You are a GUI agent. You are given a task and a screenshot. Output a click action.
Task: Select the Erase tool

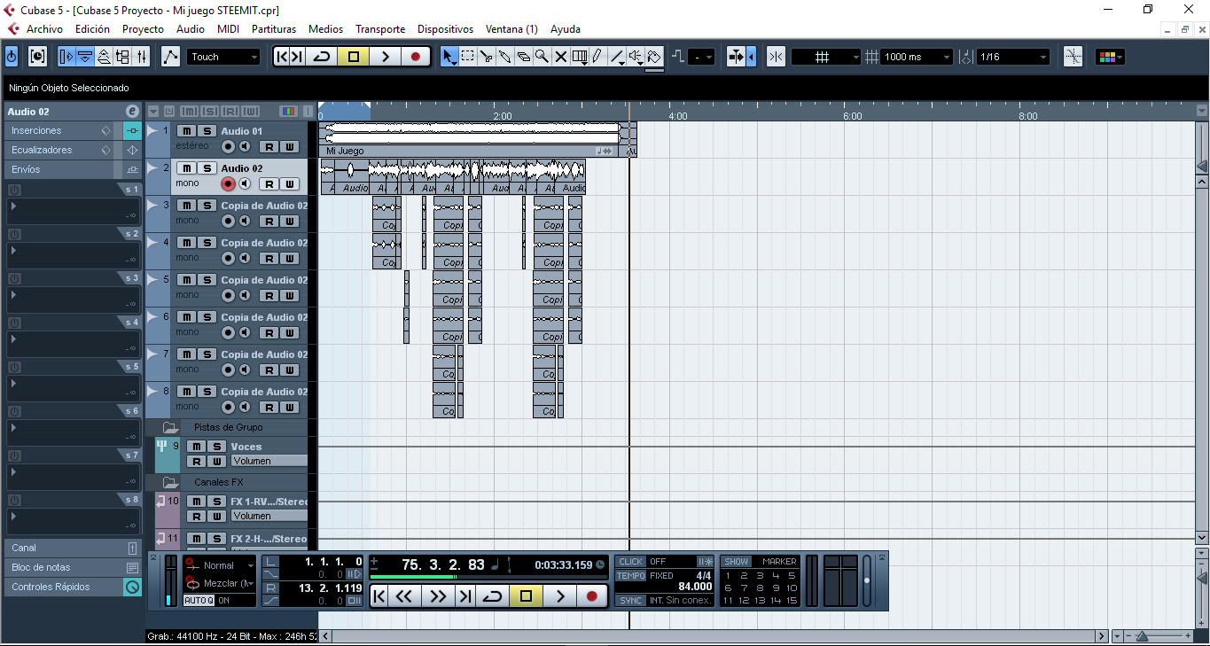pyautogui.click(x=524, y=57)
